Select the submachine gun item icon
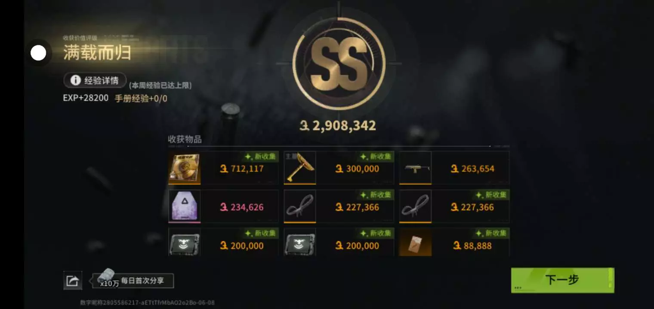Image resolution: width=654 pixels, height=309 pixels. (415, 168)
